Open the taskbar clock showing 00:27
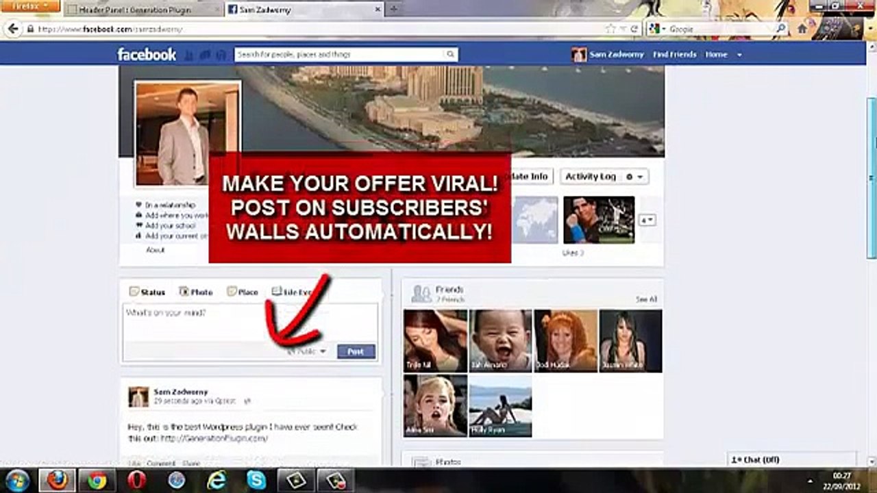The height and width of the screenshot is (493, 877). (841, 480)
